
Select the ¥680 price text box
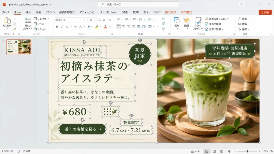pyautogui.click(x=74, y=111)
